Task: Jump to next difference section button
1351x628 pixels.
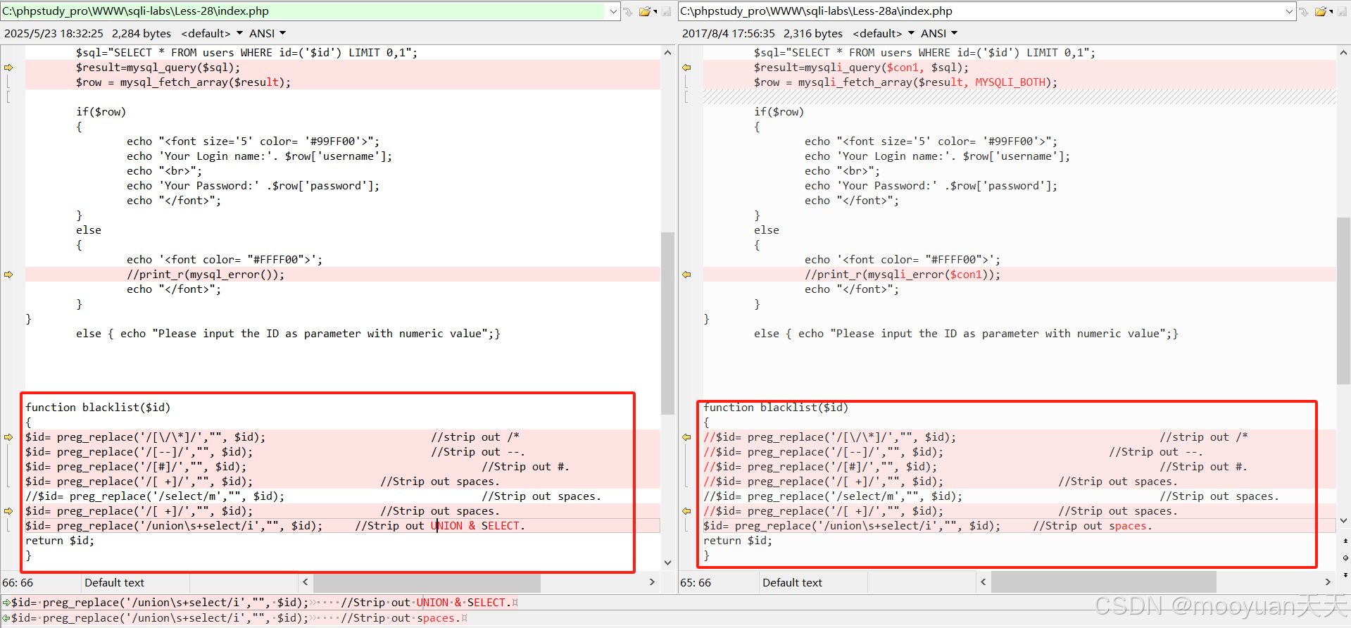Action: [x=1345, y=574]
